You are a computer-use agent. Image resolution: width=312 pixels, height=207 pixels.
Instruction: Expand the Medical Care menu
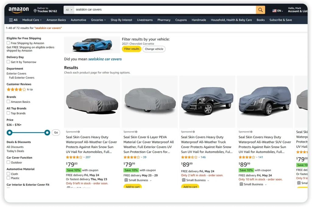pos(32,20)
